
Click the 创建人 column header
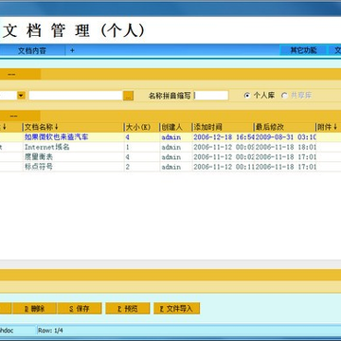(176, 127)
